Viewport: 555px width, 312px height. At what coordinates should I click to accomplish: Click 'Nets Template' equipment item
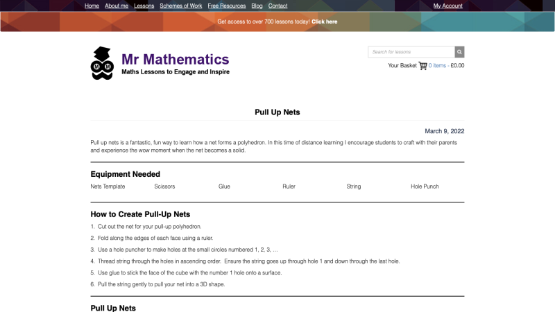pos(108,187)
